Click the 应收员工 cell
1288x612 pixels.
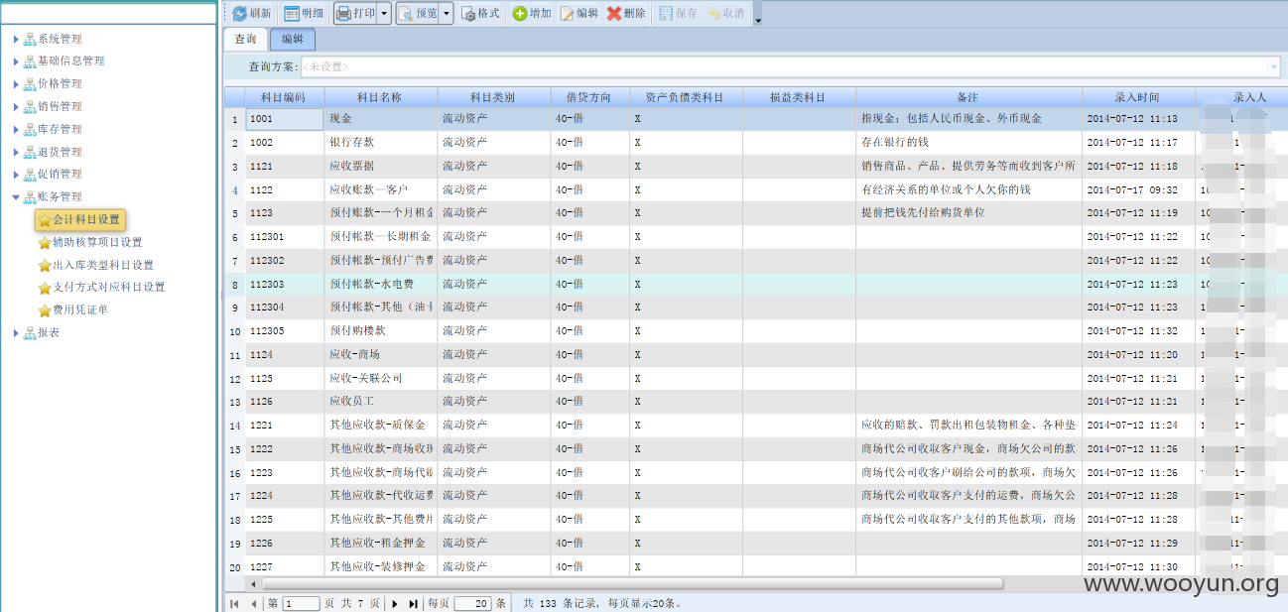pos(381,402)
